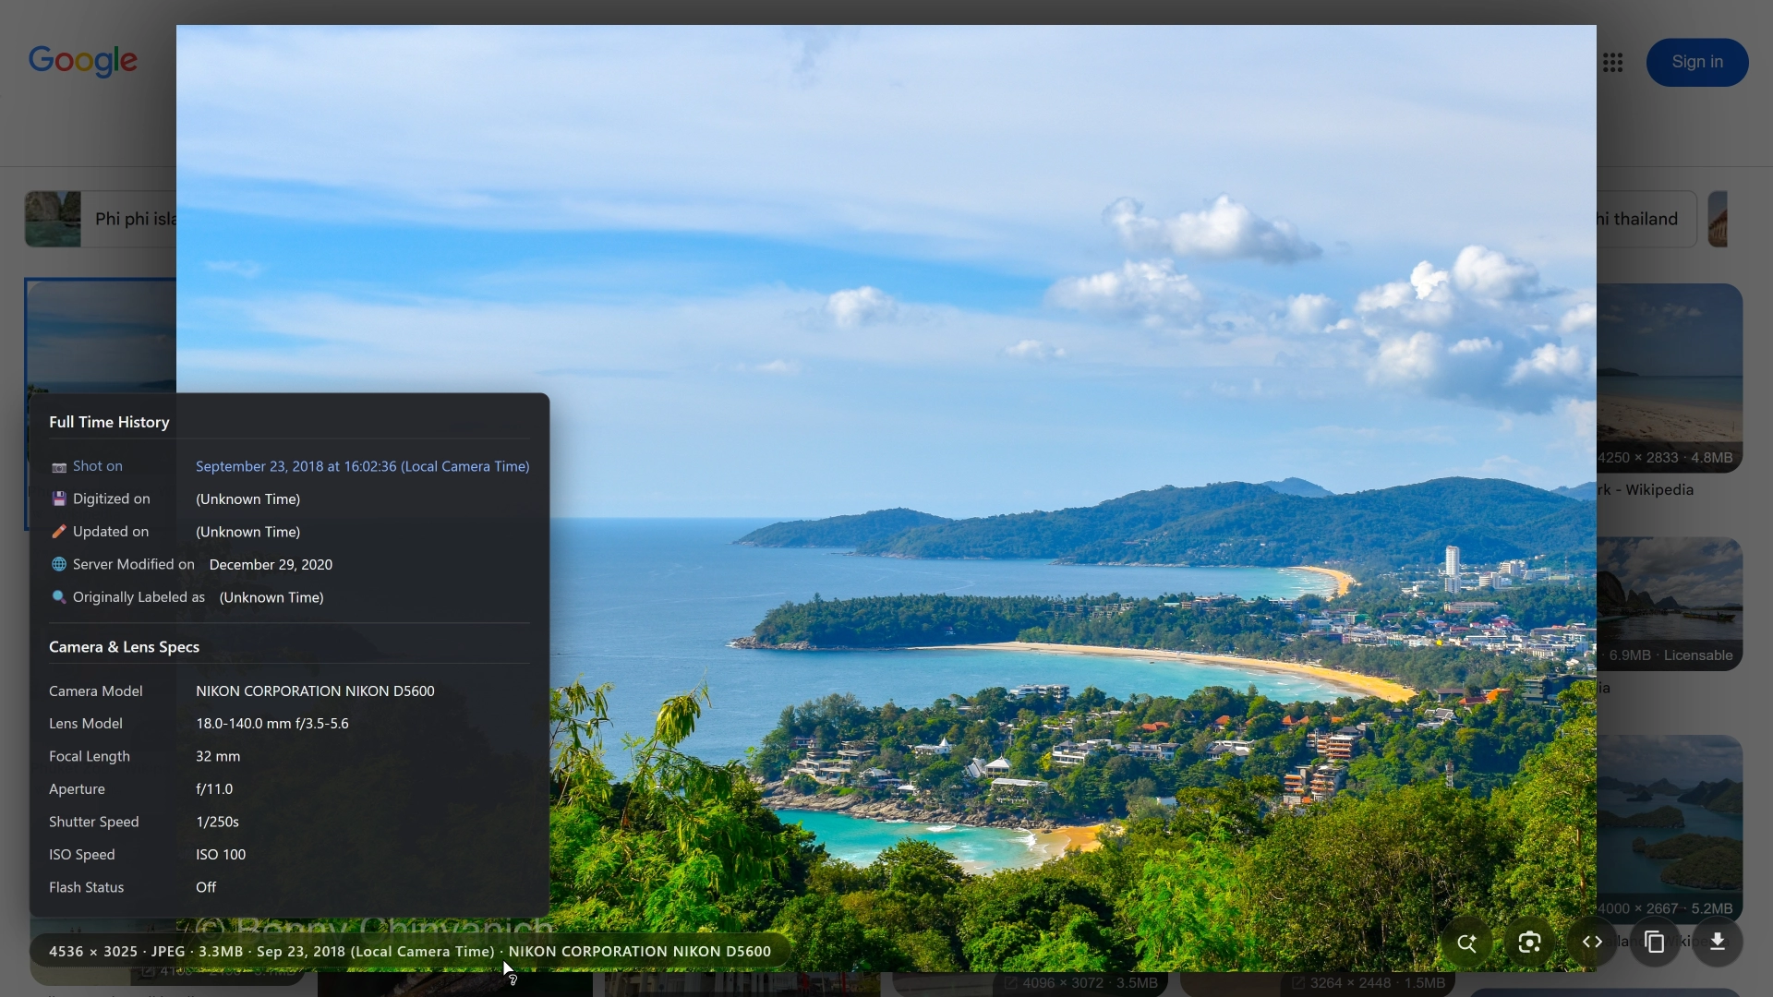Open the 4000 × 2667 islands thumbnail

tap(1670, 829)
